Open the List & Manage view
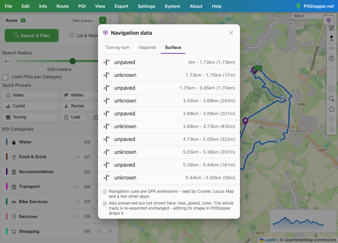The width and height of the screenshot is (338, 243). coord(83,35)
